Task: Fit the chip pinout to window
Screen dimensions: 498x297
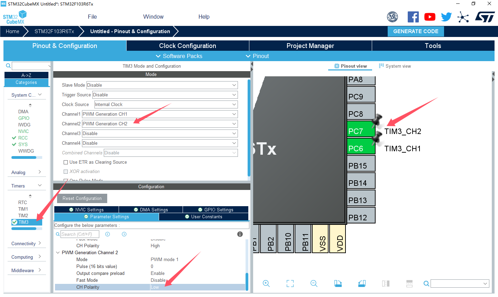Action: point(290,284)
